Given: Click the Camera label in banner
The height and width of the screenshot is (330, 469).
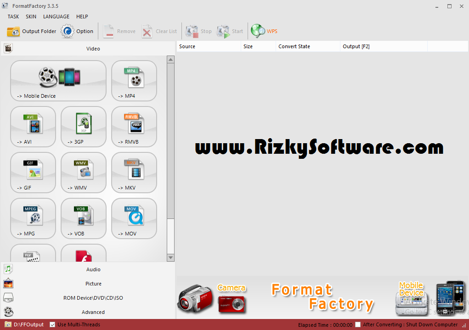Looking at the screenshot, I should 231,288.
